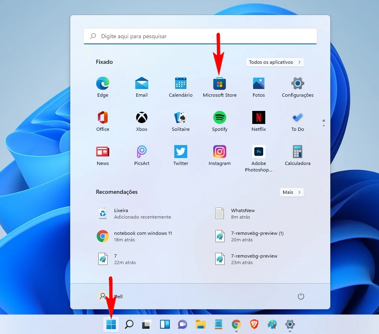
Task: Open taskbar search magnifier
Action: (x=129, y=324)
